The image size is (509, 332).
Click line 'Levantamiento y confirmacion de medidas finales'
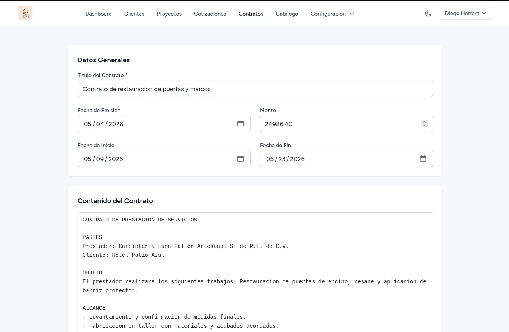[x=164, y=317]
